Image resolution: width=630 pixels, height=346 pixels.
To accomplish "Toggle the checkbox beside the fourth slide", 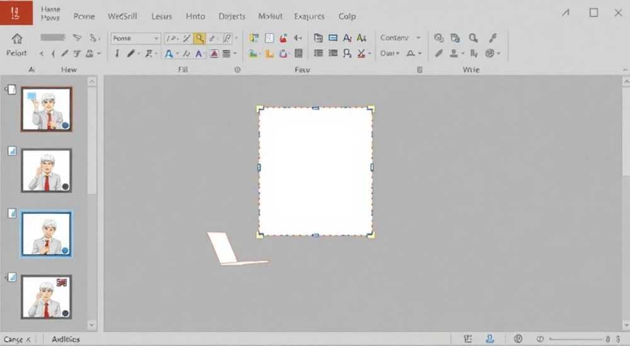I will pos(12,277).
